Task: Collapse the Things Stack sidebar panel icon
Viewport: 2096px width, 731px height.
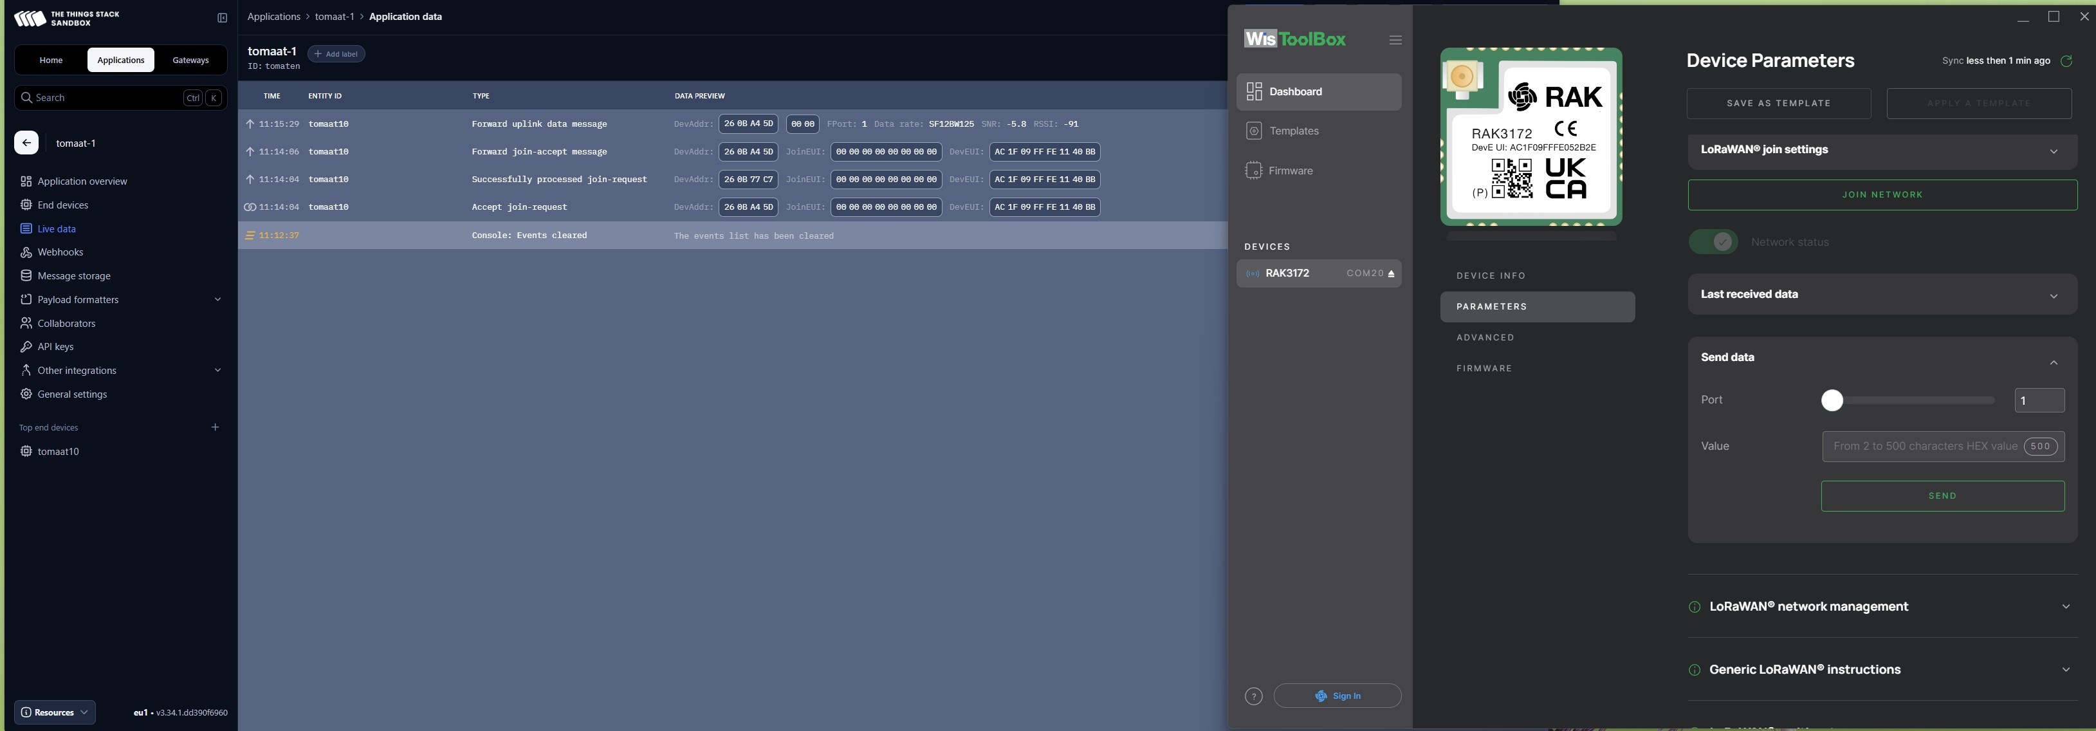Action: (222, 17)
